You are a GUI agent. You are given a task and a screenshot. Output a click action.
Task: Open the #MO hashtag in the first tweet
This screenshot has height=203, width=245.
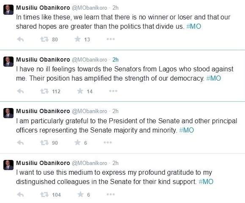pyautogui.click(x=194, y=26)
